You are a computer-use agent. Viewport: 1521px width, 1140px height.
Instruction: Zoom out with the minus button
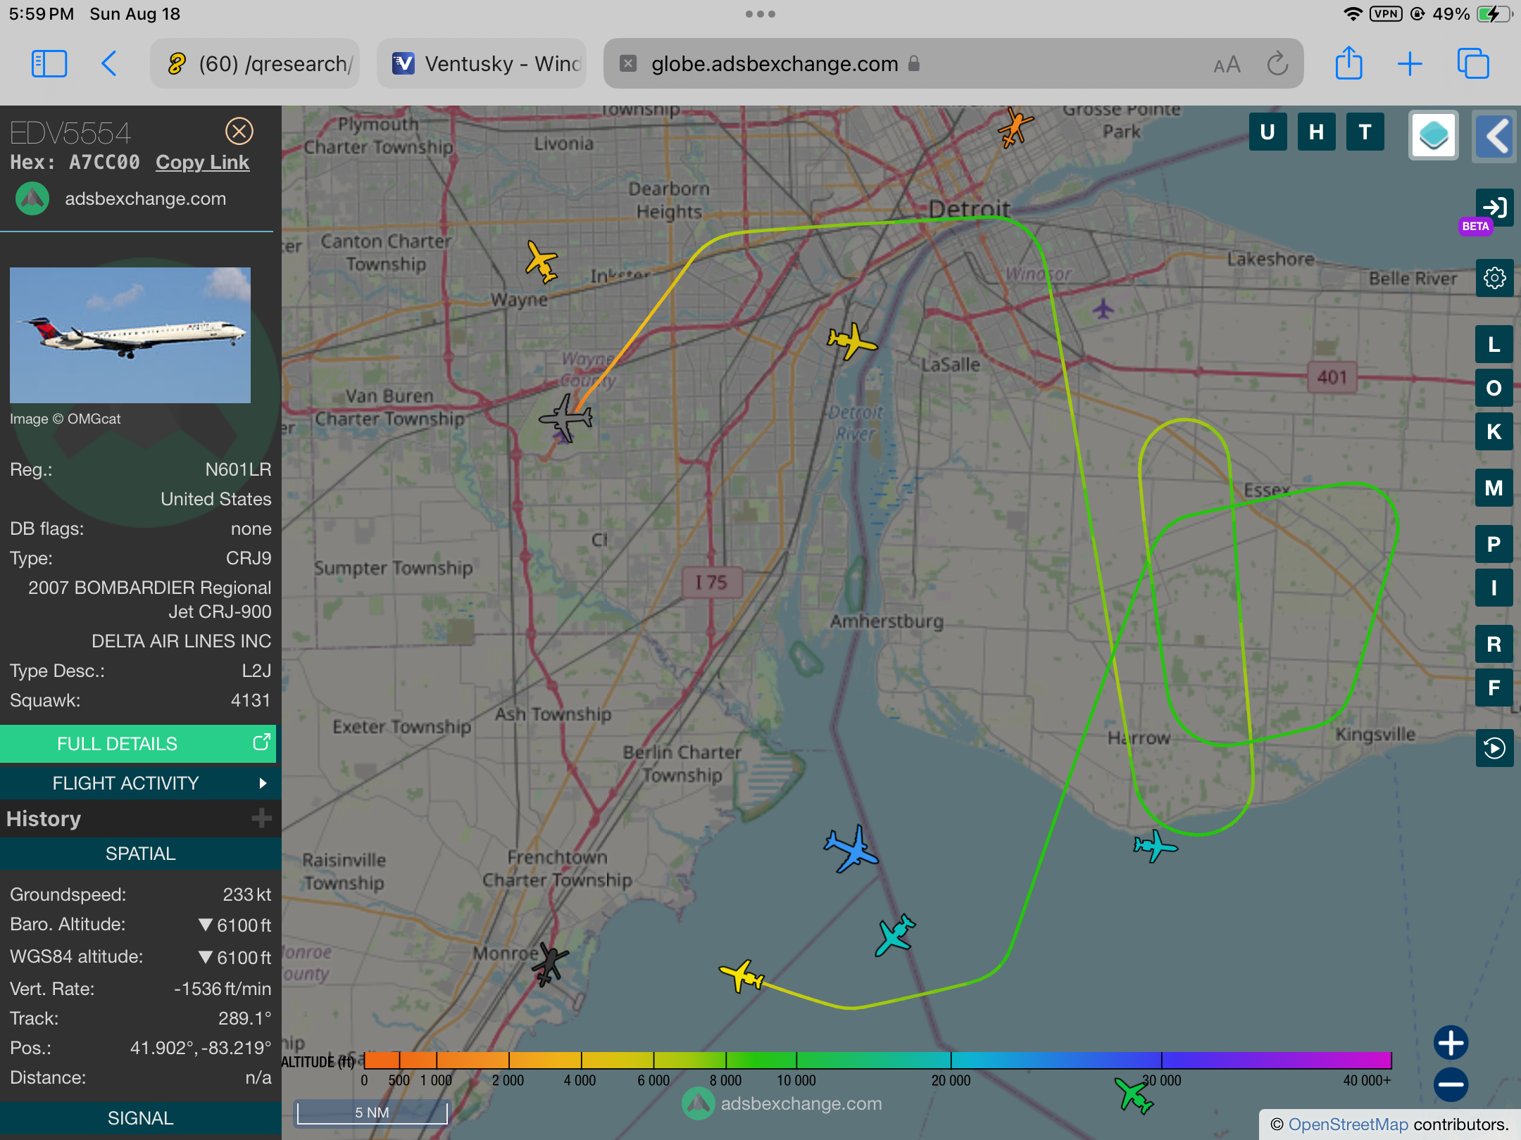point(1451,1084)
